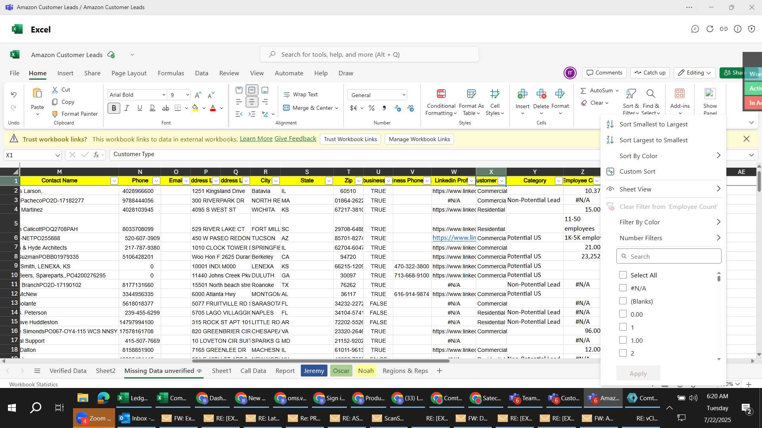This screenshot has height=428, width=762.
Task: Click the red font color swatch
Action: pyautogui.click(x=213, y=108)
